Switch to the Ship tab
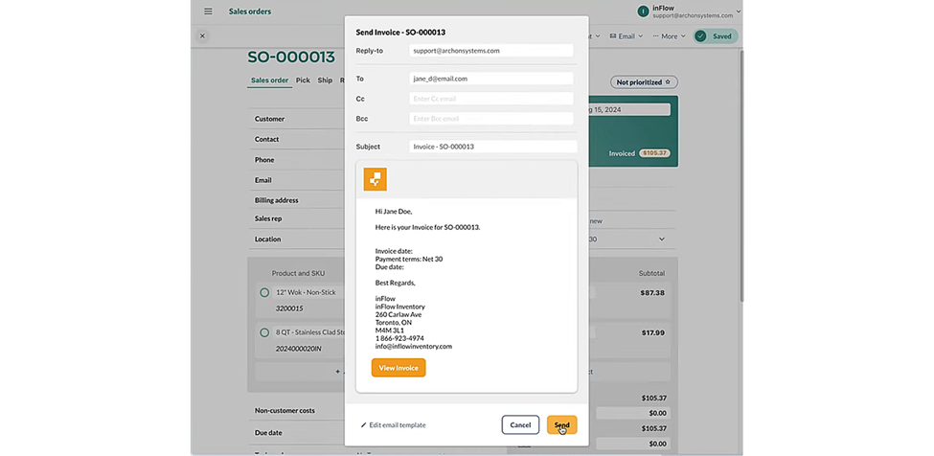 [x=325, y=80]
